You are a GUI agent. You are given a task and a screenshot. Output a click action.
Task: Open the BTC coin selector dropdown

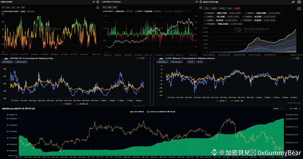278,109
